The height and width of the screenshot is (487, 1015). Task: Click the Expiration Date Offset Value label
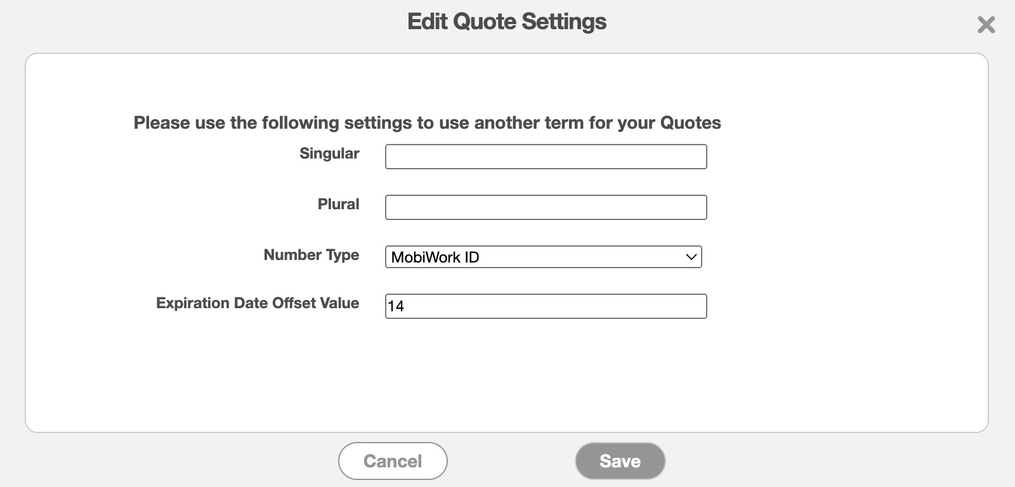point(258,303)
